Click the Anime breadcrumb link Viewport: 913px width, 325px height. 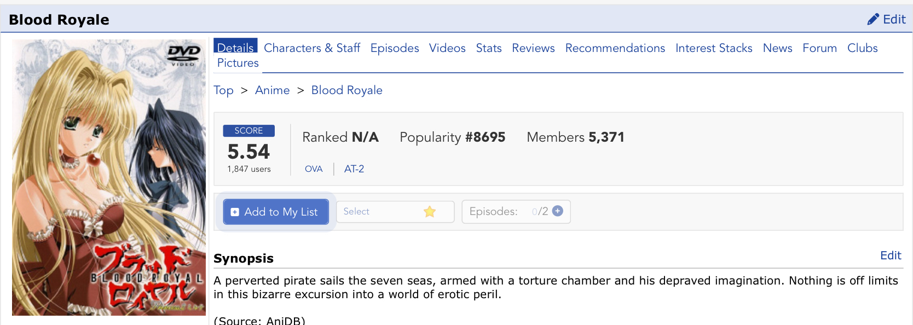click(272, 90)
